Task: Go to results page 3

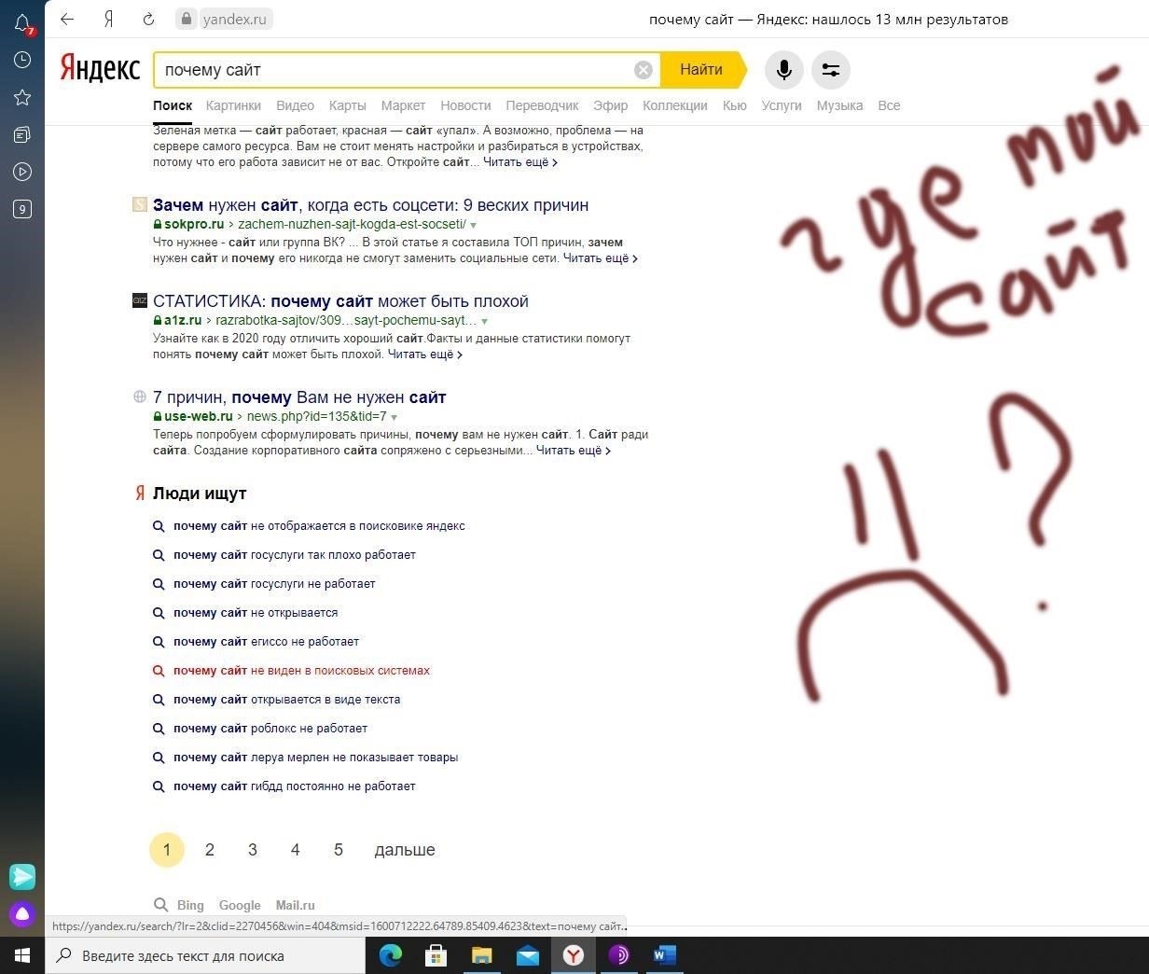Action: click(x=253, y=850)
